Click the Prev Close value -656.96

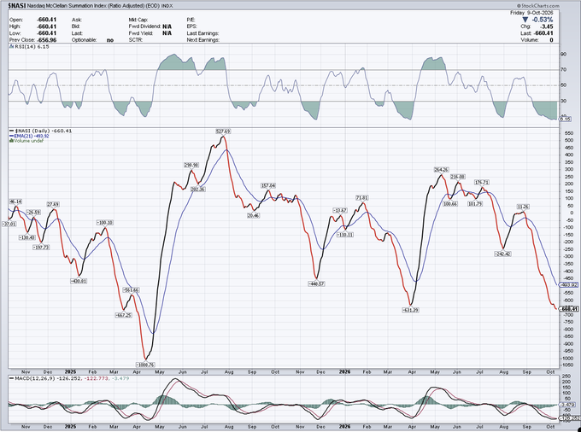click(x=47, y=40)
